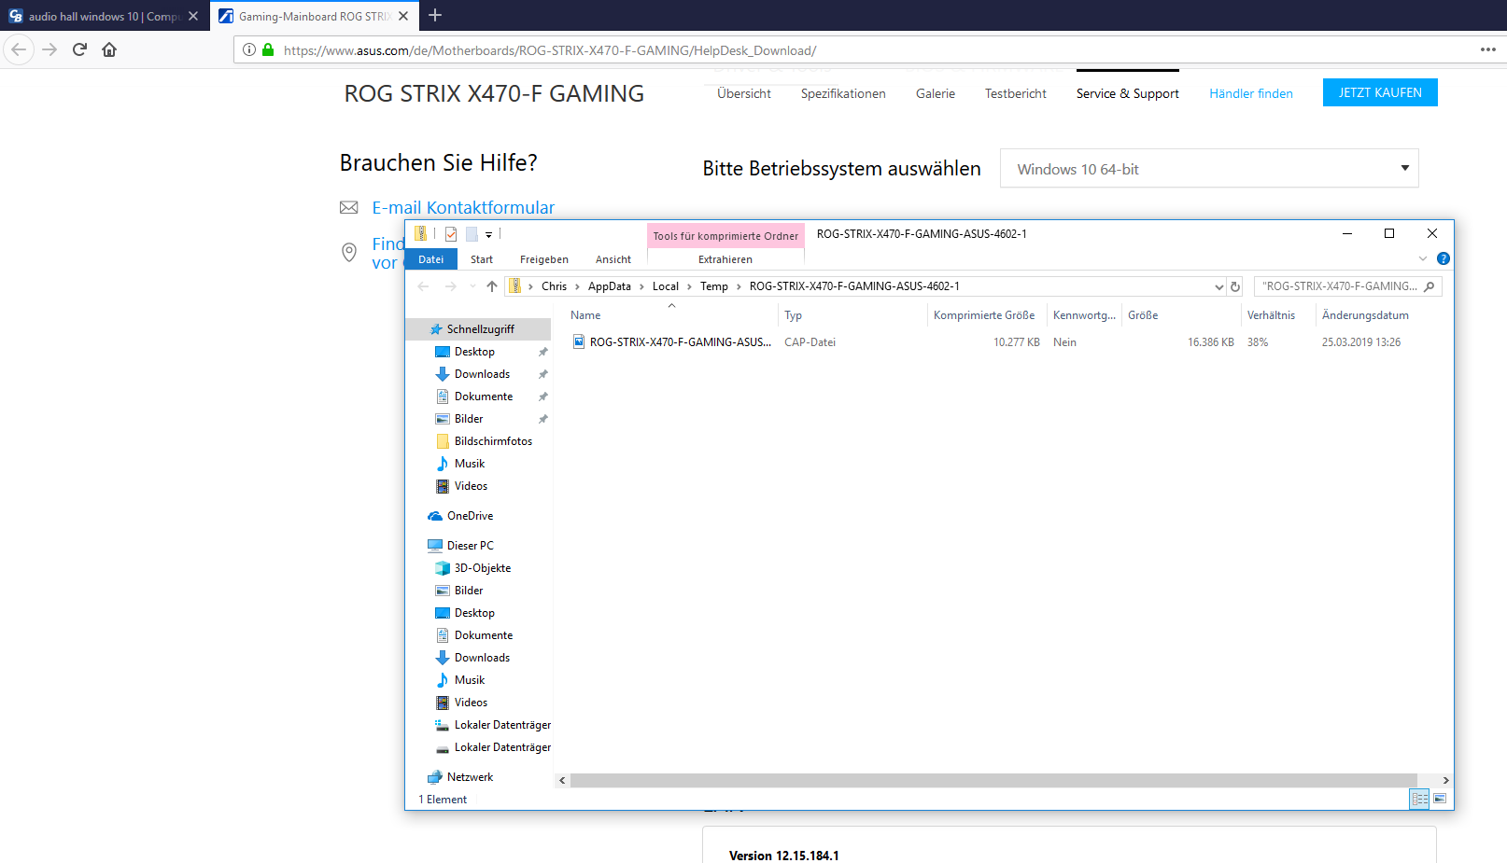Viewport: 1507px width, 863px height.
Task: Open the Freigeben ribbon tab
Action: [544, 259]
